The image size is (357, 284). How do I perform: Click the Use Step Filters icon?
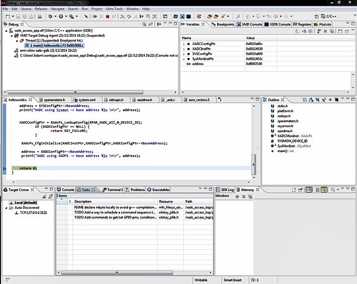coord(155,17)
